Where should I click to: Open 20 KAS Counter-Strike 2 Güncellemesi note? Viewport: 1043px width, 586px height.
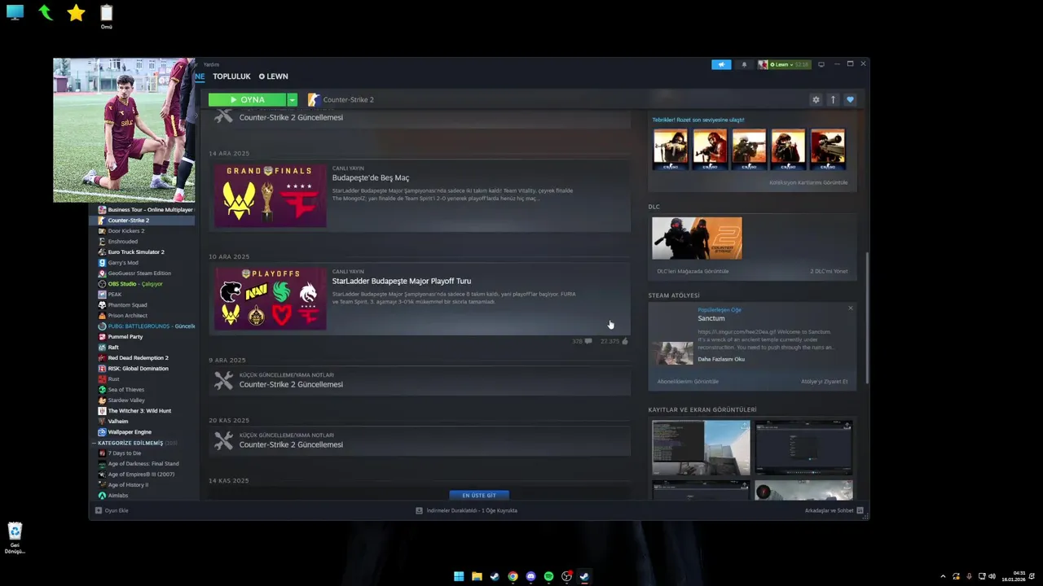[x=420, y=441]
